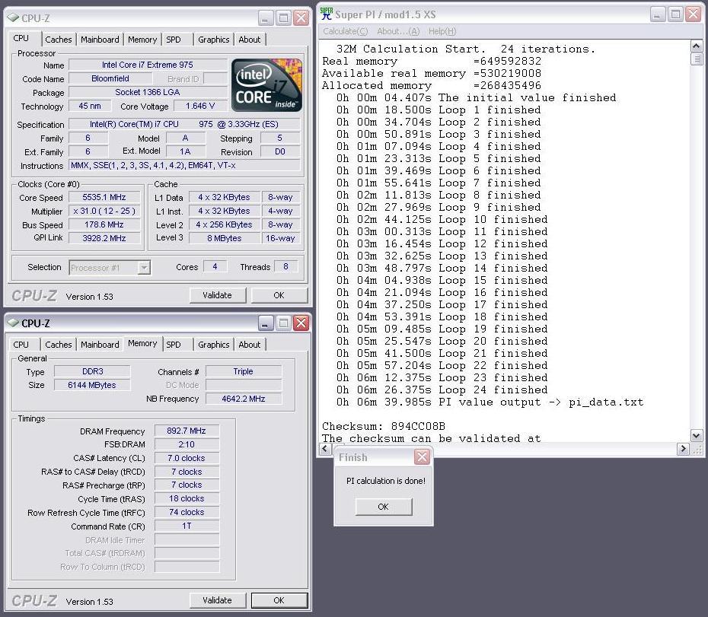Screen dimensions: 708x617
Task: Close the Super PI window
Action: tap(693, 14)
